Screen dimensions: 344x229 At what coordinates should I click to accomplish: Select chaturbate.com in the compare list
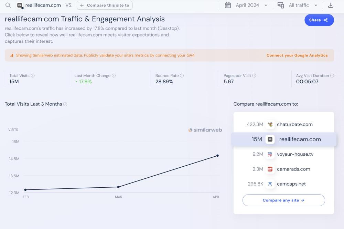click(294, 124)
